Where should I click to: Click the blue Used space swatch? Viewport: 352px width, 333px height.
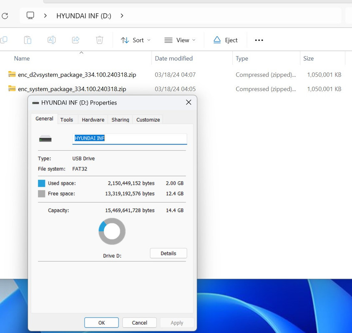[x=42, y=183]
